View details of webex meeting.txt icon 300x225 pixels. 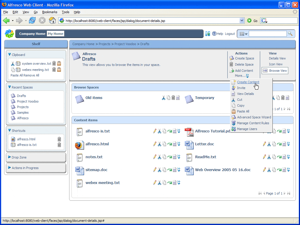[175, 183]
